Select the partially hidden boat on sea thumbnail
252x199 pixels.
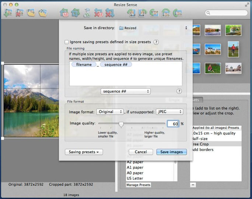pyautogui.click(x=196, y=49)
